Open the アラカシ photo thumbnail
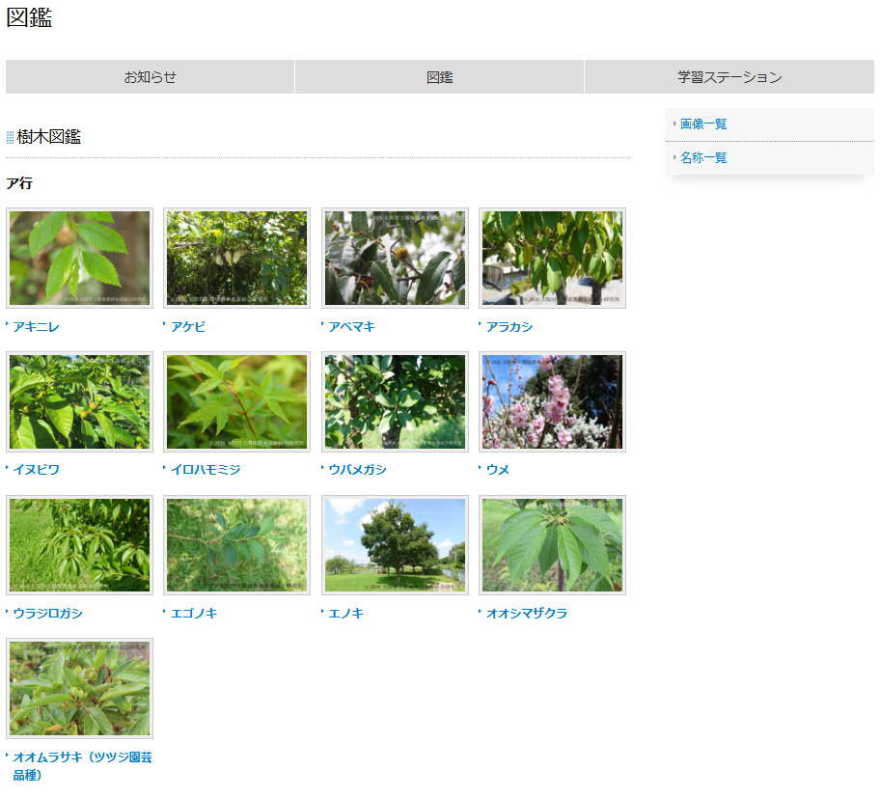880x797 pixels. 552,259
